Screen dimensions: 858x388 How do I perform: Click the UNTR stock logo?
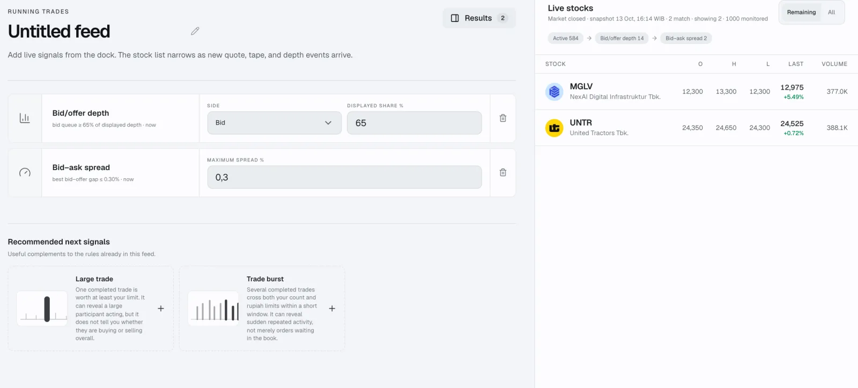[554, 128]
